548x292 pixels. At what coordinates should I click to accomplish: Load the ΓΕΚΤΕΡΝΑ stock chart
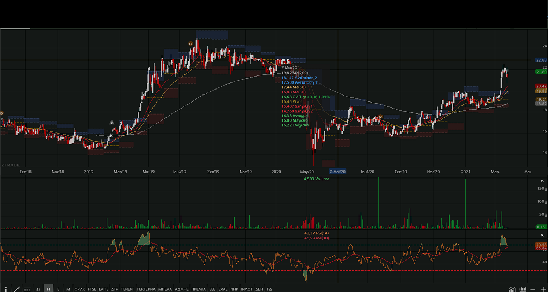pos(146,289)
